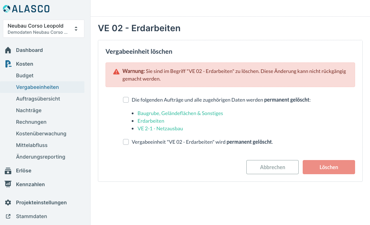The height and width of the screenshot is (225, 370).
Task: Check the Aufträge permanent gelöscht checkbox
Action: coord(126,100)
